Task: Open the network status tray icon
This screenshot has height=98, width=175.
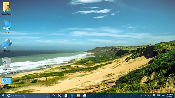Action: (x=145, y=96)
